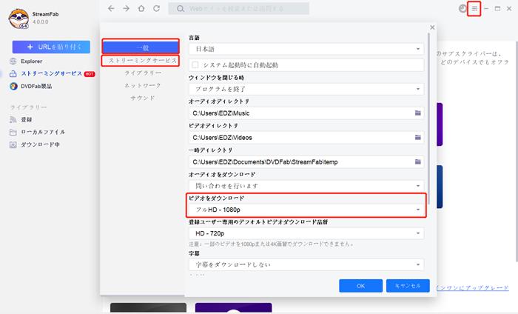This screenshot has width=518, height=314.
Task: Click the round skin/theme icon beside menu
Action: [x=462, y=9]
